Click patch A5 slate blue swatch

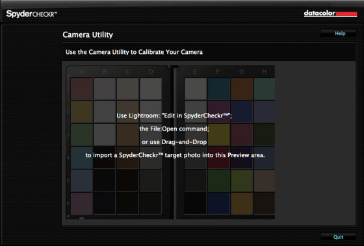[x=81, y=180]
